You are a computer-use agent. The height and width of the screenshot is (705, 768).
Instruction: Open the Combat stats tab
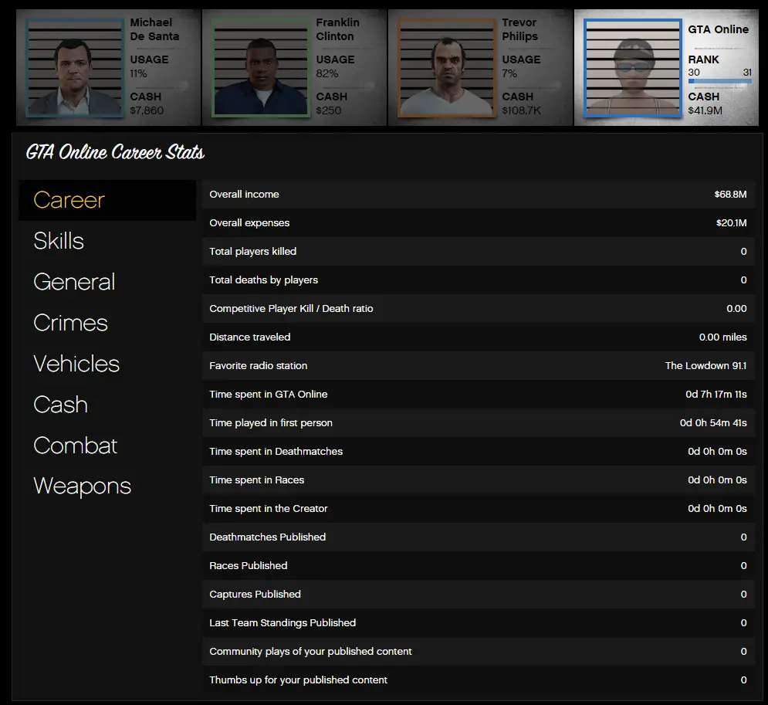[x=107, y=446]
